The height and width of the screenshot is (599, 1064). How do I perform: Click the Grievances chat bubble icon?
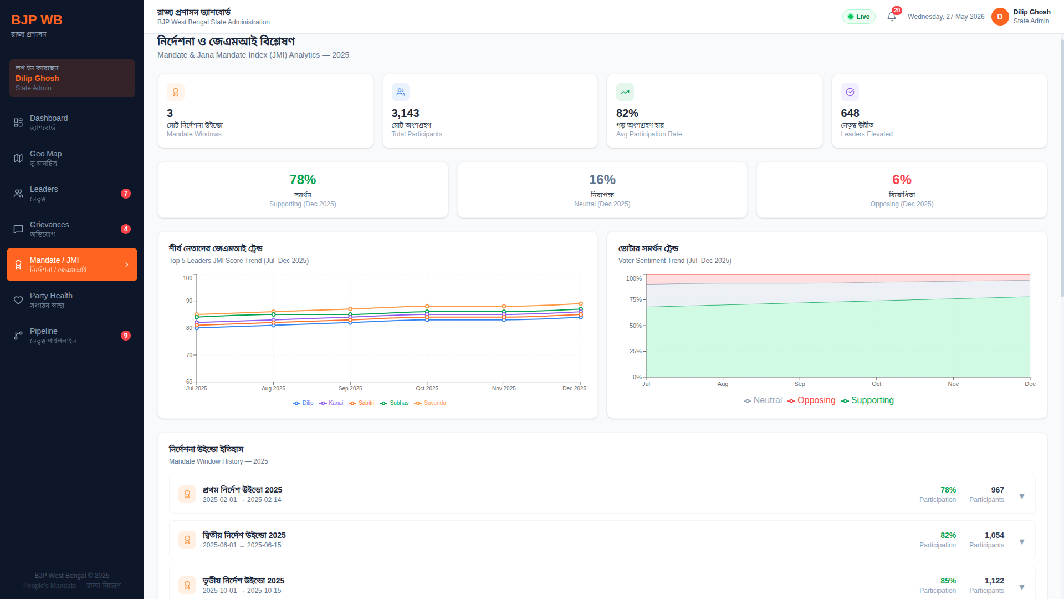(x=18, y=229)
